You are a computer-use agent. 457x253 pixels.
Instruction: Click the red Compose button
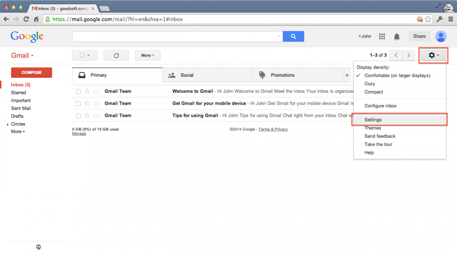coord(32,72)
